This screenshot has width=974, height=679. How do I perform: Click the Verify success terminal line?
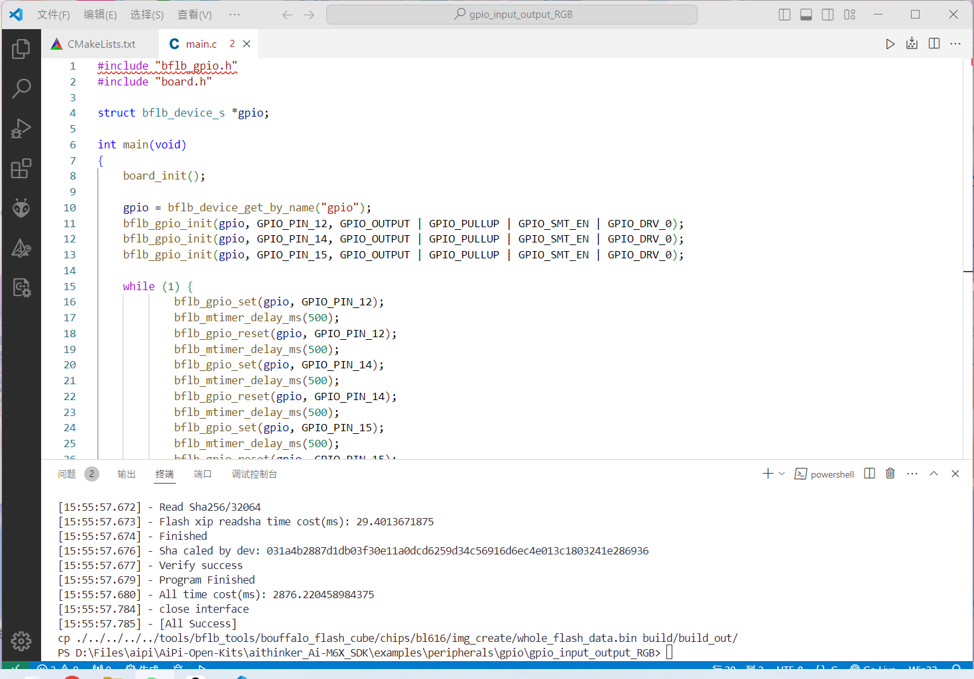coord(201,565)
